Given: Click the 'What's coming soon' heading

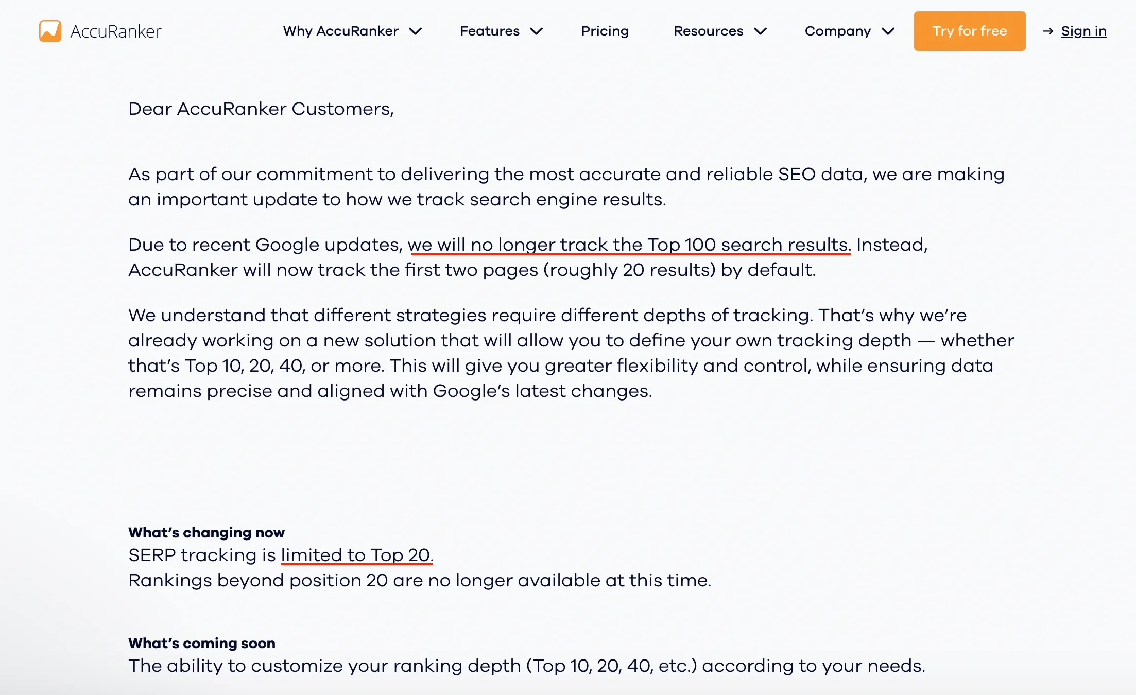Looking at the screenshot, I should pyautogui.click(x=201, y=643).
